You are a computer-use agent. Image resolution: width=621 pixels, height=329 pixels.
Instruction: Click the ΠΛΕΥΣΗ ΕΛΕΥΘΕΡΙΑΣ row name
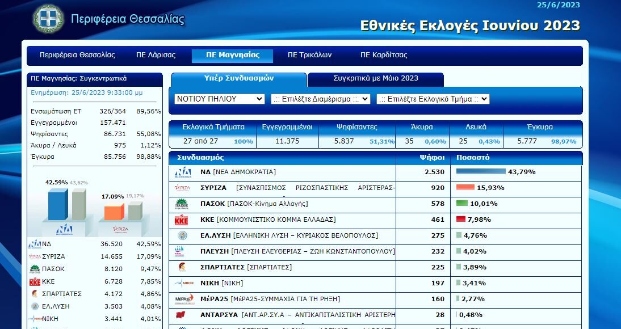coord(298,251)
